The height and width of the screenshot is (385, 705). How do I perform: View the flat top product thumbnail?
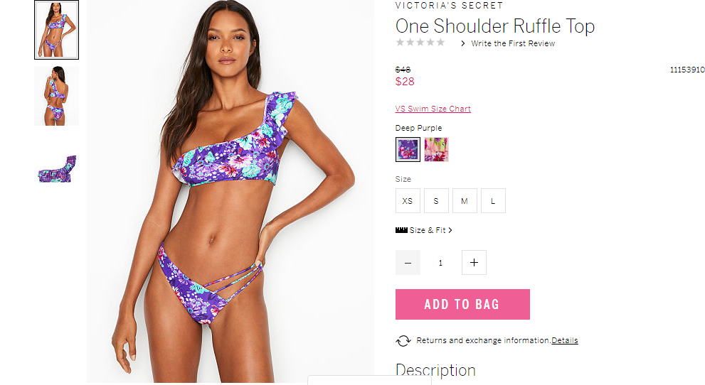[x=57, y=169]
